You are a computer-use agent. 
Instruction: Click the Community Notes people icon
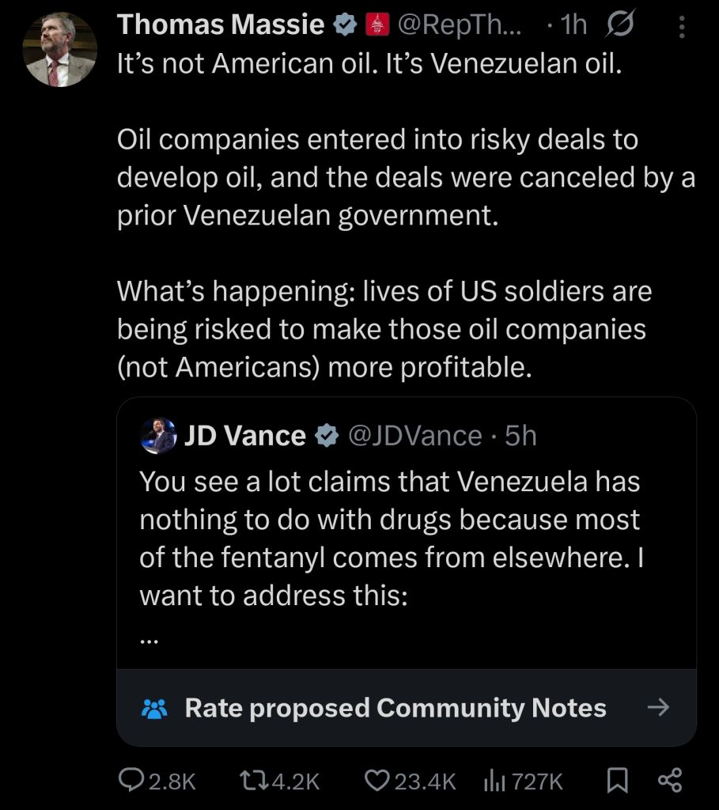click(x=154, y=708)
